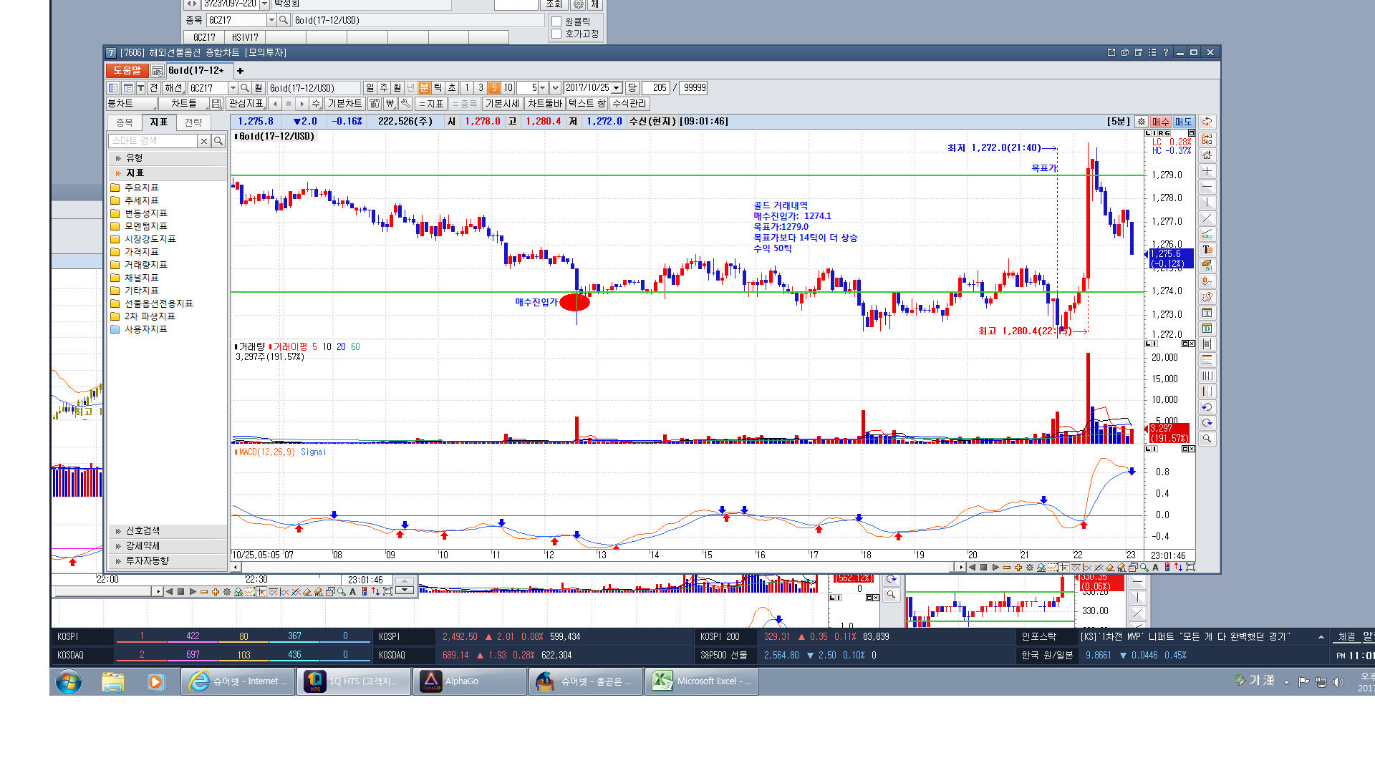This screenshot has width=1375, height=773.
Task: Click the red and blue up-down arrows icon
Action: pyautogui.click(x=1179, y=568)
